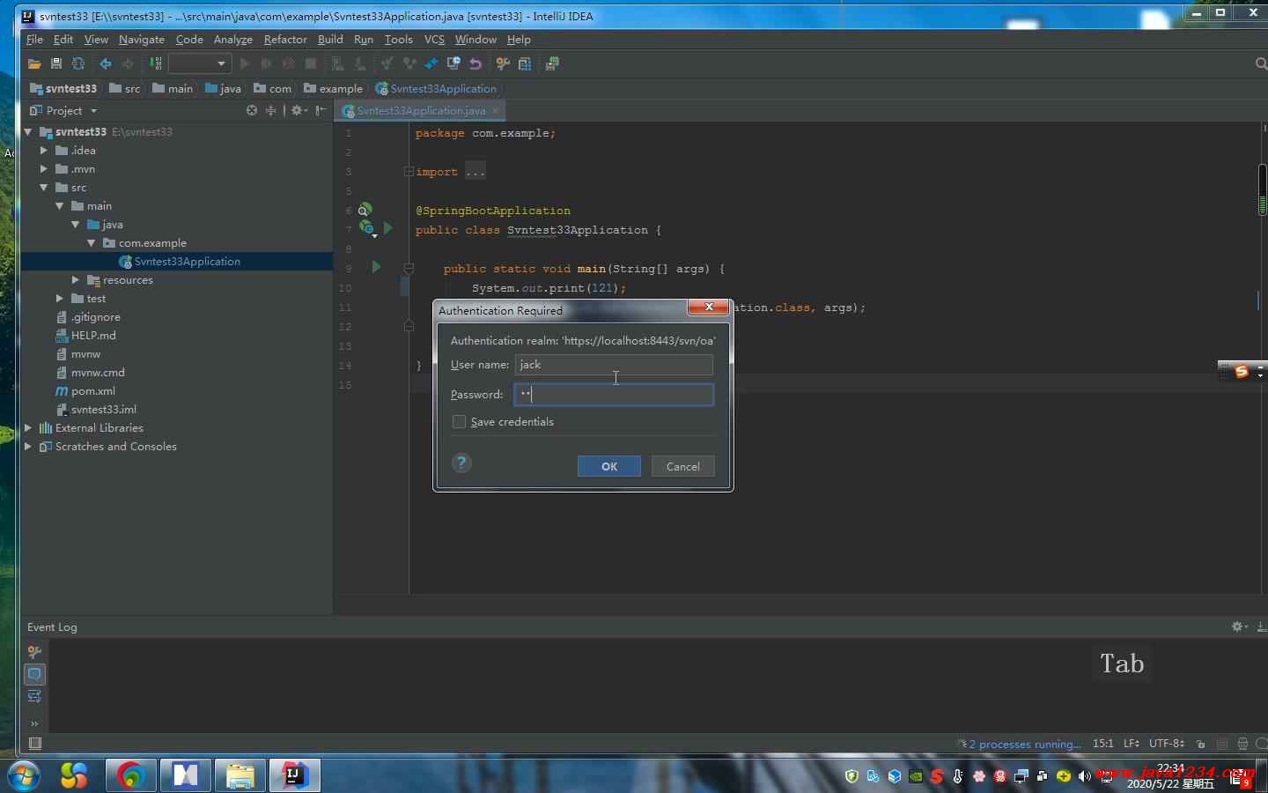Click run gutter icon beside main method
The width and height of the screenshot is (1268, 793).
click(376, 267)
